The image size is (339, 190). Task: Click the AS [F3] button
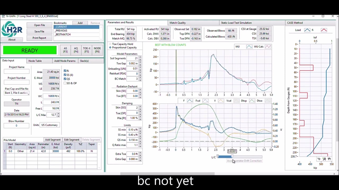point(65,50)
